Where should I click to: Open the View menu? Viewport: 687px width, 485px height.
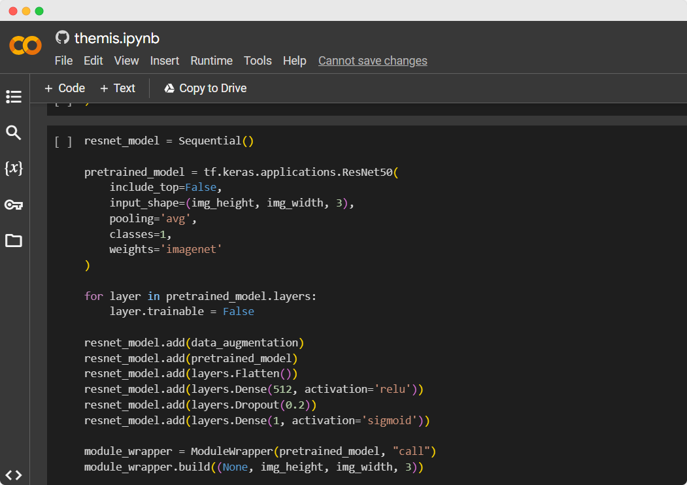pyautogui.click(x=126, y=61)
